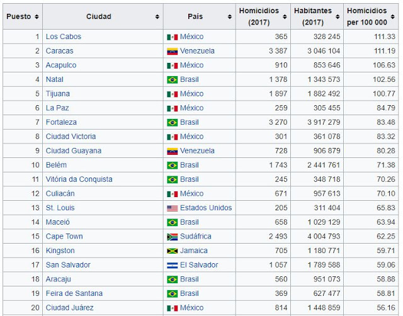Click the Venezuela flag in Caracas row

click(x=172, y=51)
